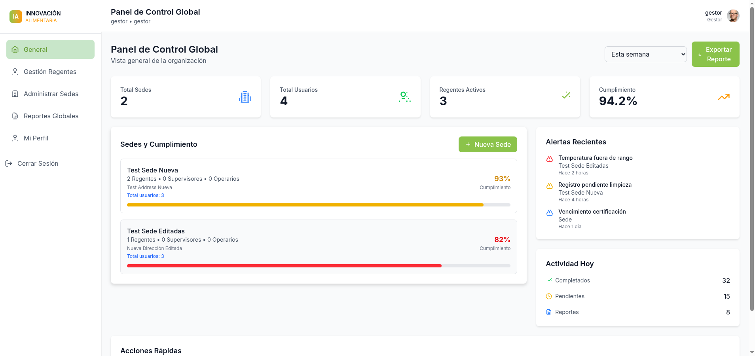Click the red warning icon for temperature alert
This screenshot has height=356, width=755.
550,159
